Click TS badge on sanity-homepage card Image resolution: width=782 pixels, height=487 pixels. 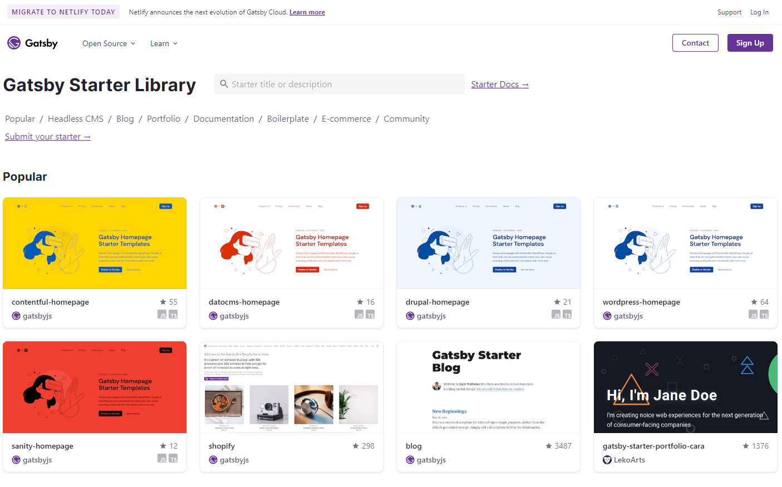pos(173,458)
